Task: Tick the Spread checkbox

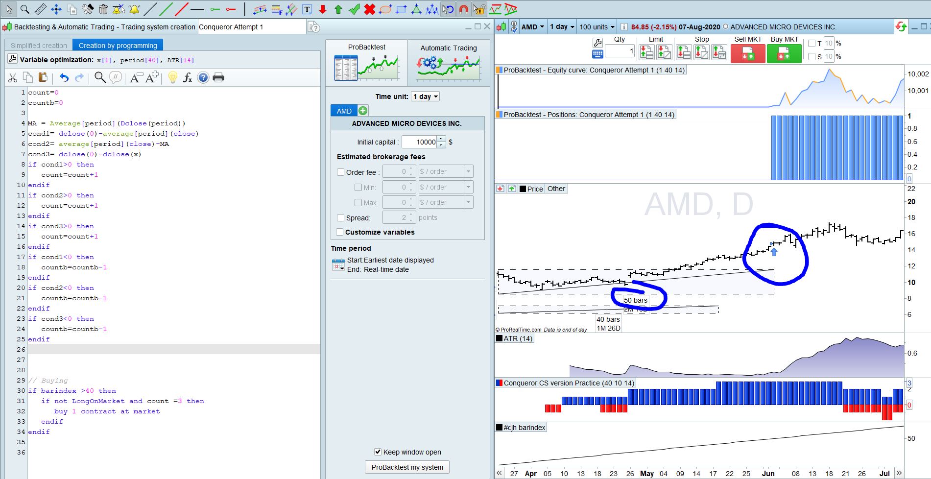Action: [341, 217]
